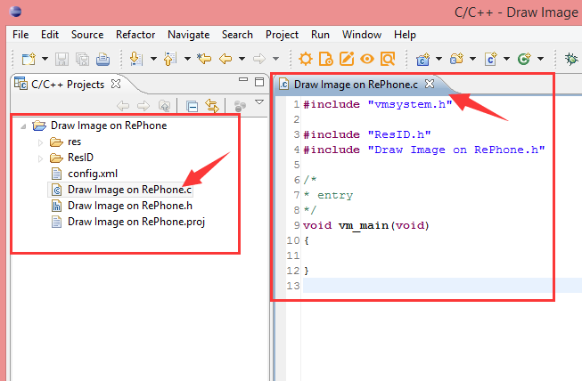Open the File menu
This screenshot has height=381, width=582.
click(20, 35)
